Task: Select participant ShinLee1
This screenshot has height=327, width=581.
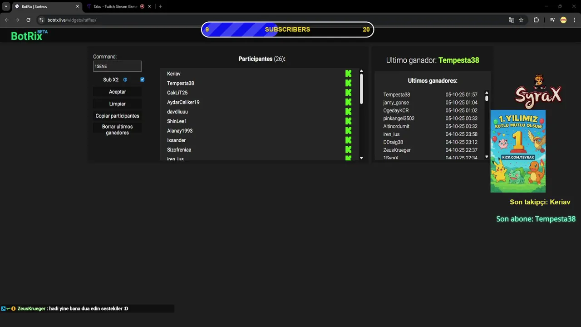Action: point(177,121)
